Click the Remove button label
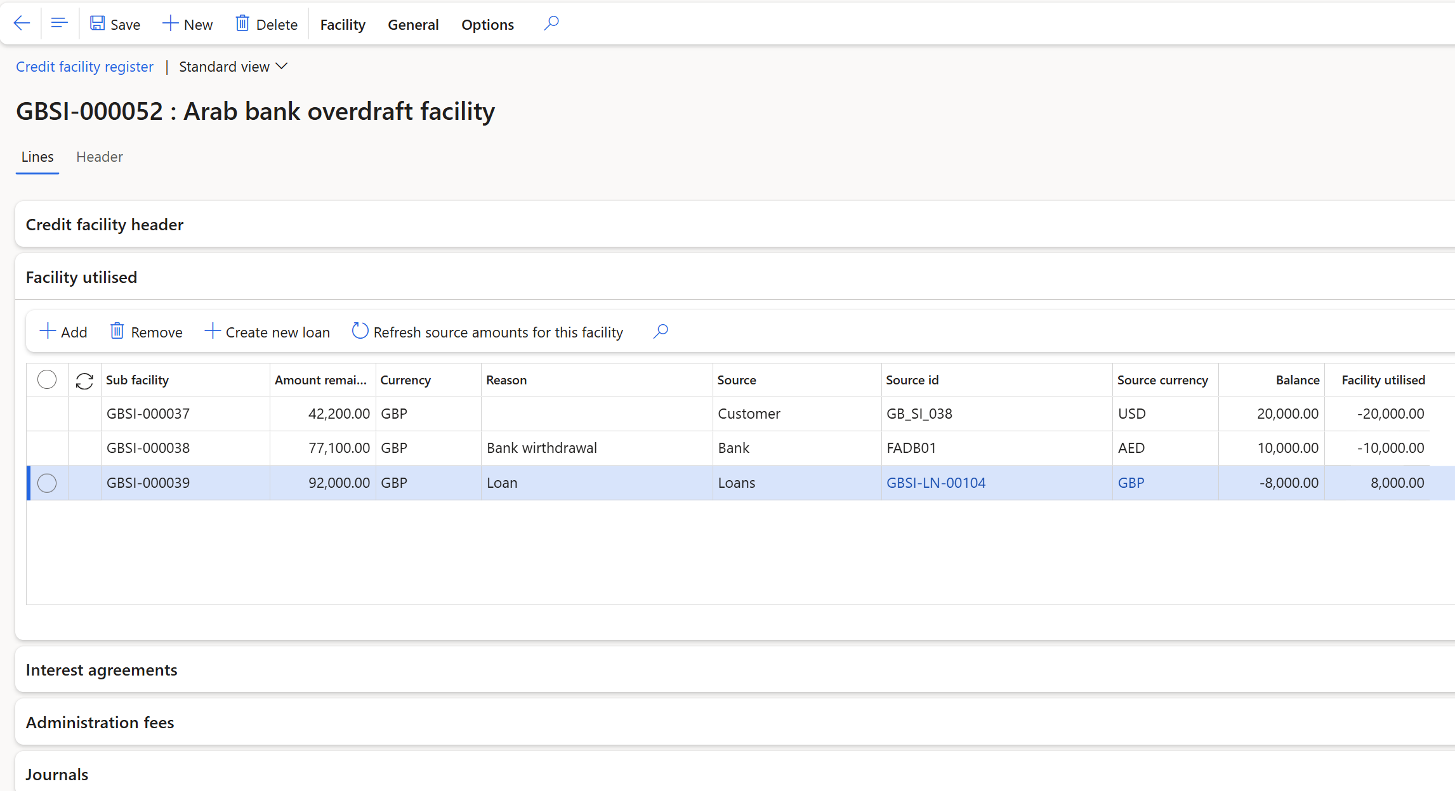This screenshot has height=791, width=1455. [x=157, y=332]
